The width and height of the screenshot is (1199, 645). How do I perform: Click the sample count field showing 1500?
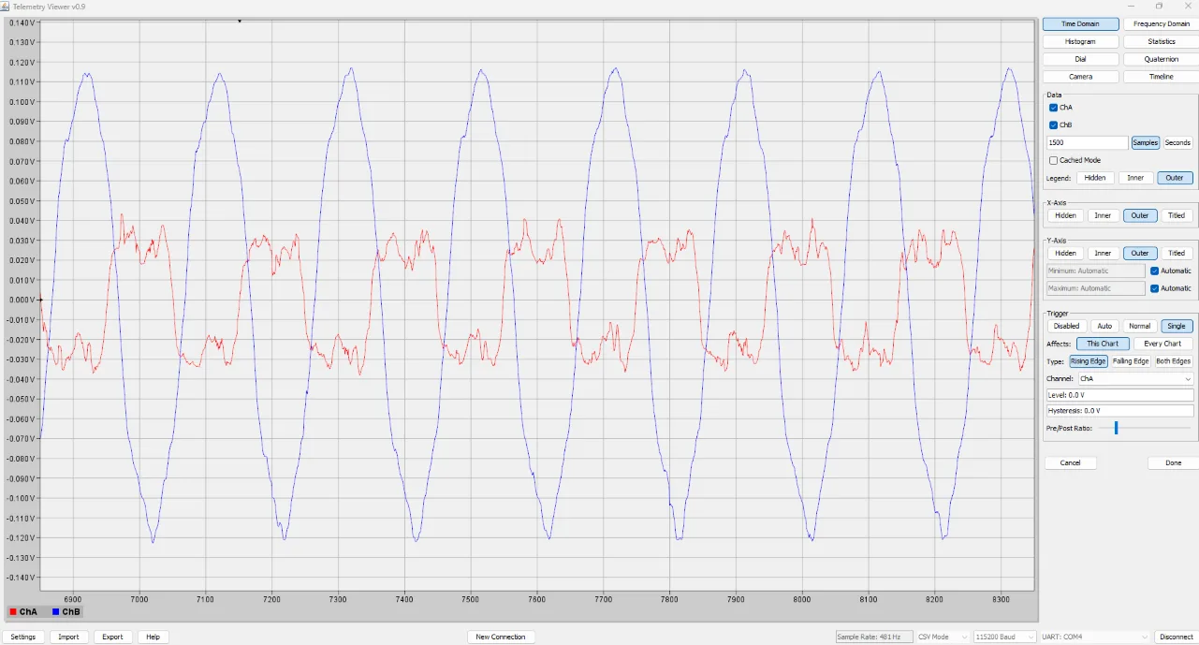(1087, 143)
